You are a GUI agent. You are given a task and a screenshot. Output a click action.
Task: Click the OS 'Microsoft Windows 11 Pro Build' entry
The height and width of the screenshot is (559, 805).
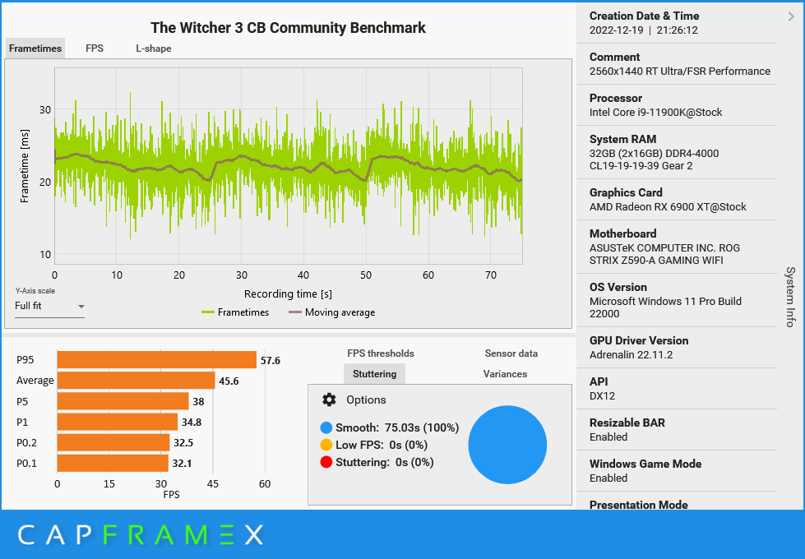pyautogui.click(x=665, y=301)
